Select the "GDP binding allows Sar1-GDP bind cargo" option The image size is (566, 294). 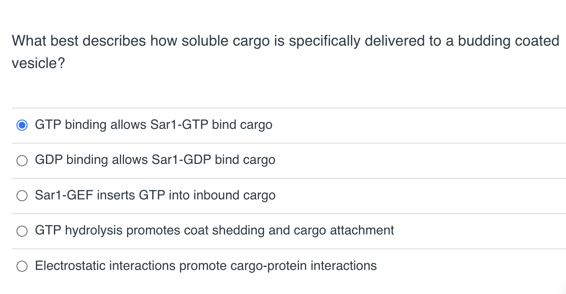(x=22, y=161)
